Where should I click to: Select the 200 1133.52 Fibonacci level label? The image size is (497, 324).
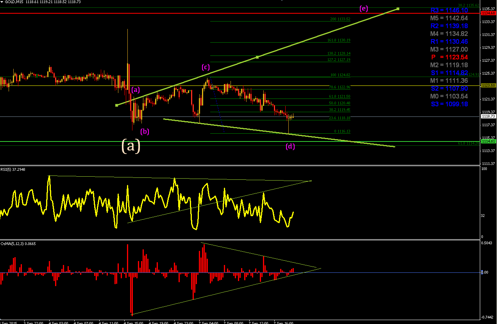coord(340,19)
